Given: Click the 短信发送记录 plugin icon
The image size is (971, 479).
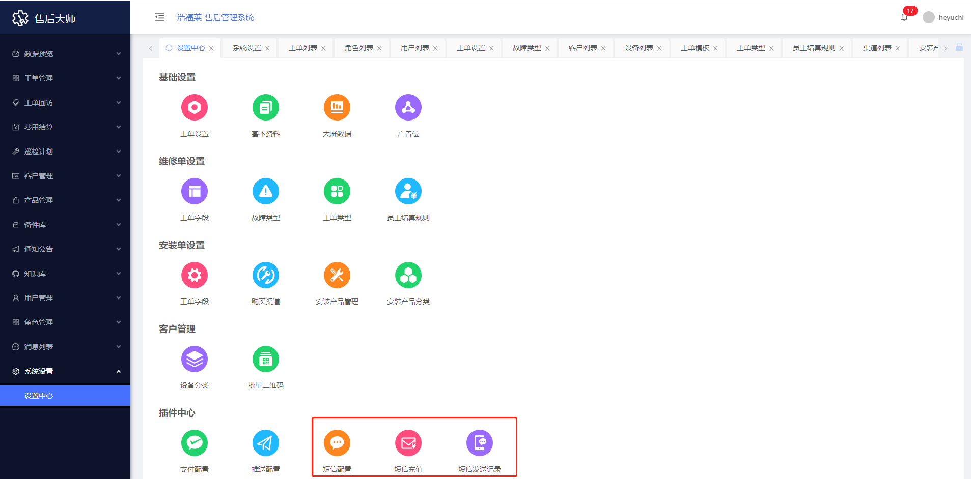Looking at the screenshot, I should [x=479, y=443].
